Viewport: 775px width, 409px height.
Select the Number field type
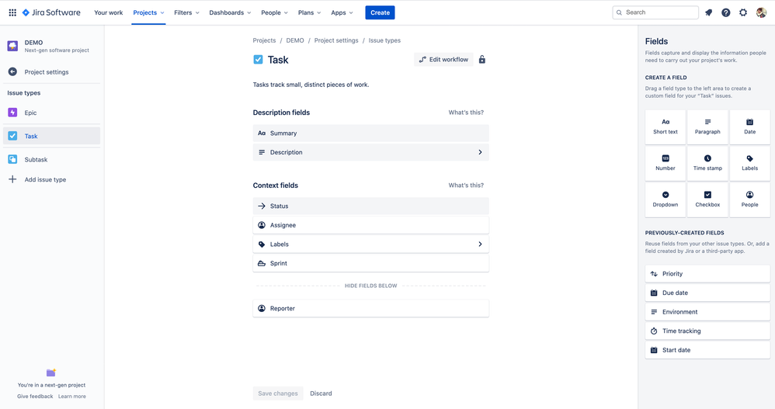pos(666,164)
